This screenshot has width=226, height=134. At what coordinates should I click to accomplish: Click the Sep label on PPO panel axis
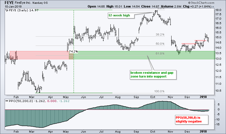[136, 132]
